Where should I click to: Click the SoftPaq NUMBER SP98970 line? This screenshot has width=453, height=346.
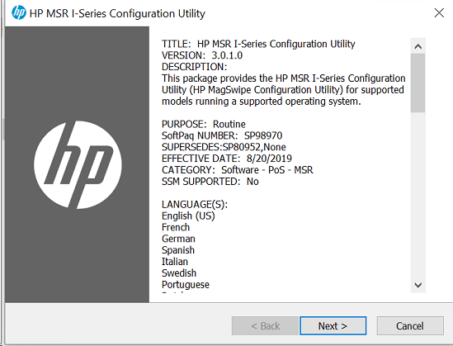(222, 135)
